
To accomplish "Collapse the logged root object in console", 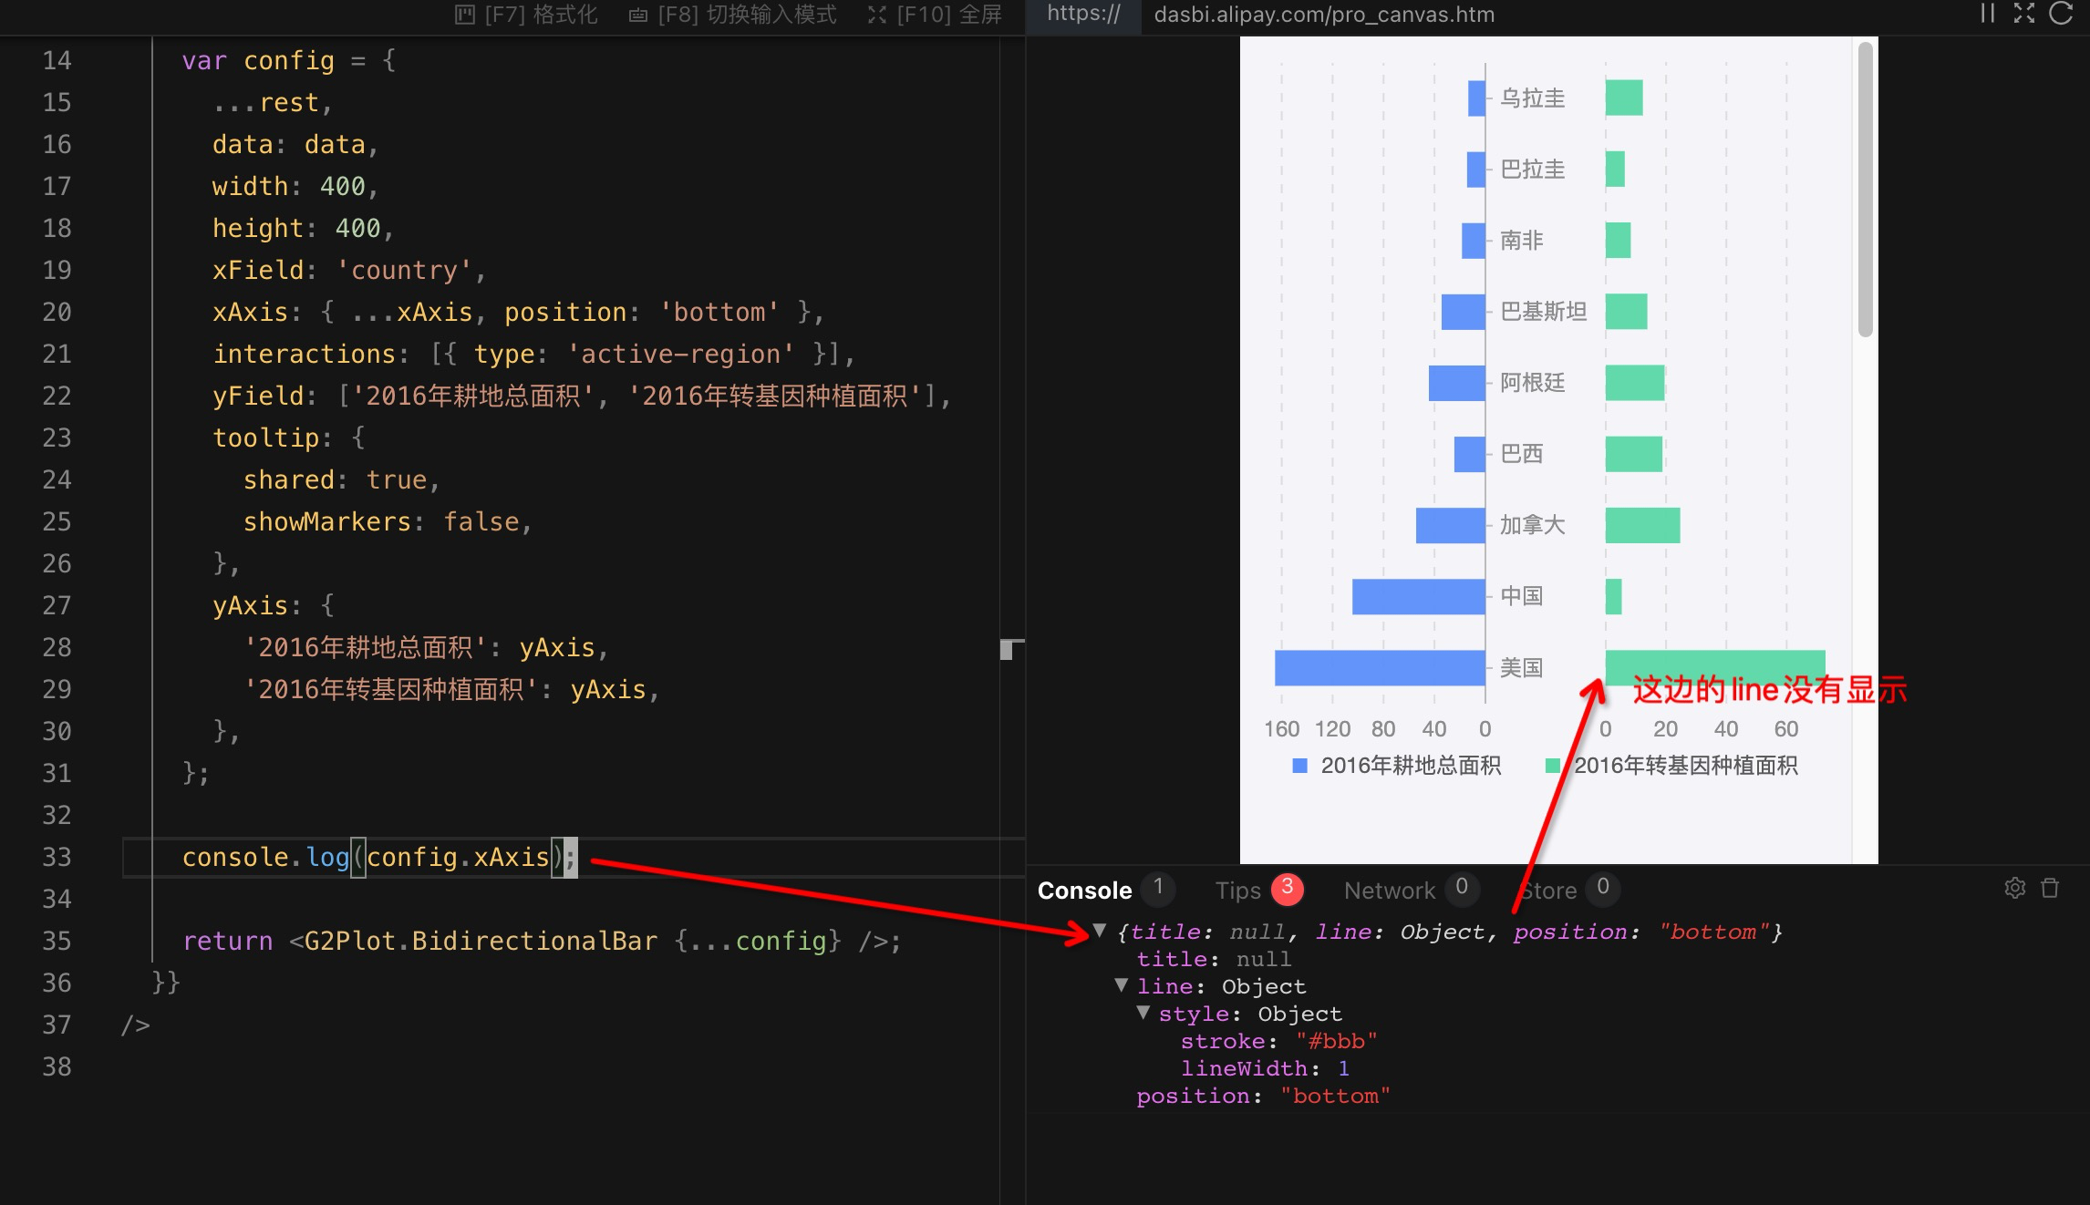I will tap(1100, 931).
